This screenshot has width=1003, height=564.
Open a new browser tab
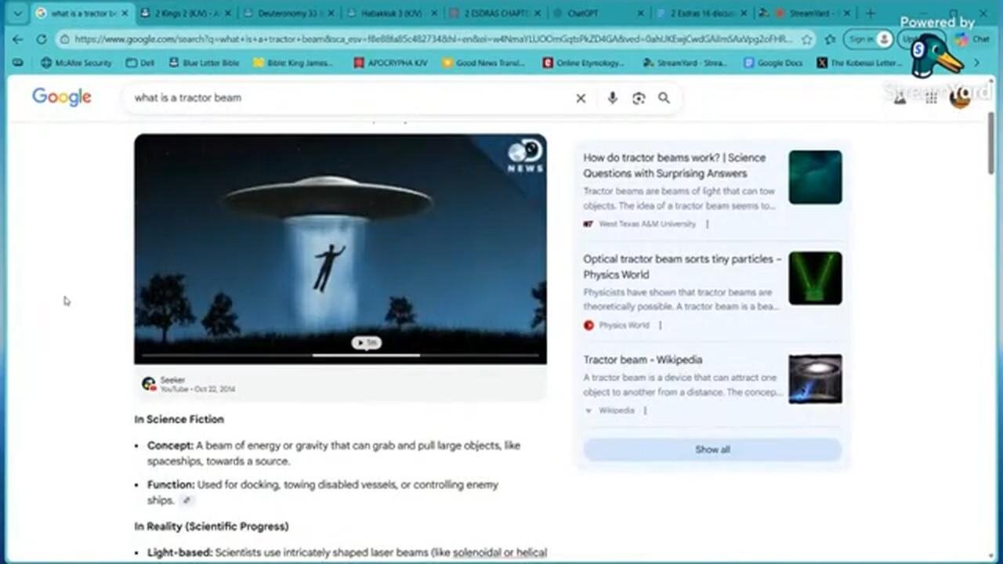click(x=870, y=13)
